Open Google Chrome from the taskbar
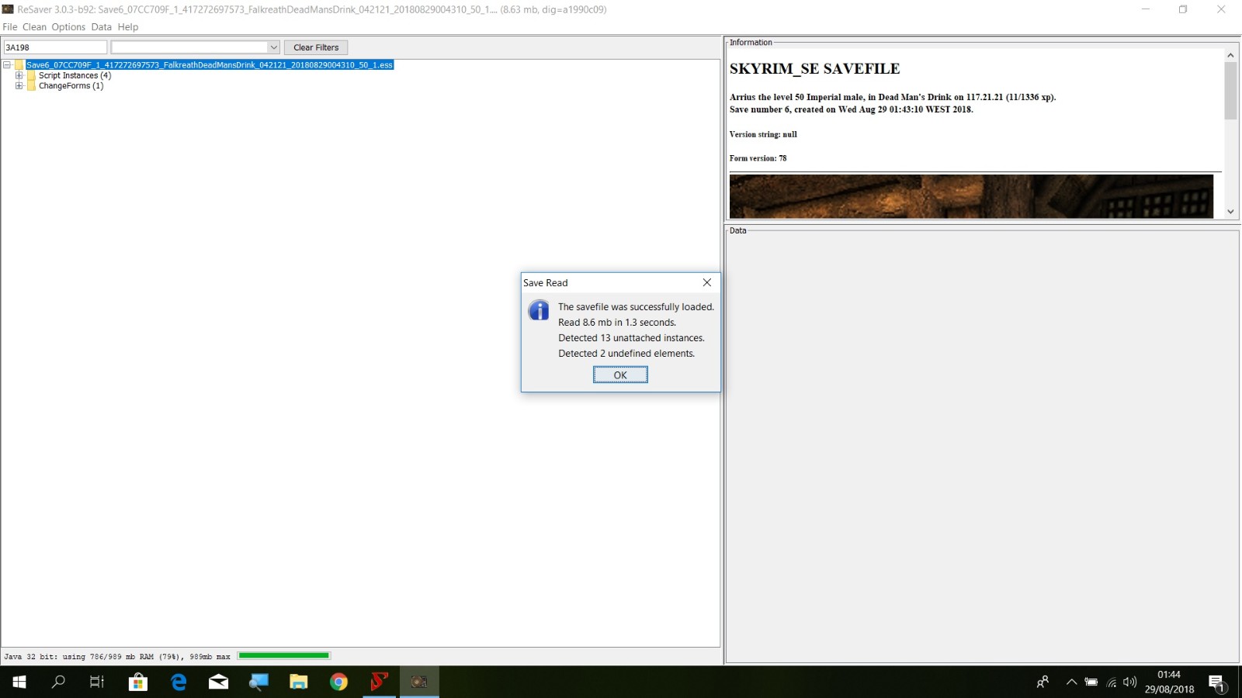Viewport: 1242px width, 698px height. (338, 682)
